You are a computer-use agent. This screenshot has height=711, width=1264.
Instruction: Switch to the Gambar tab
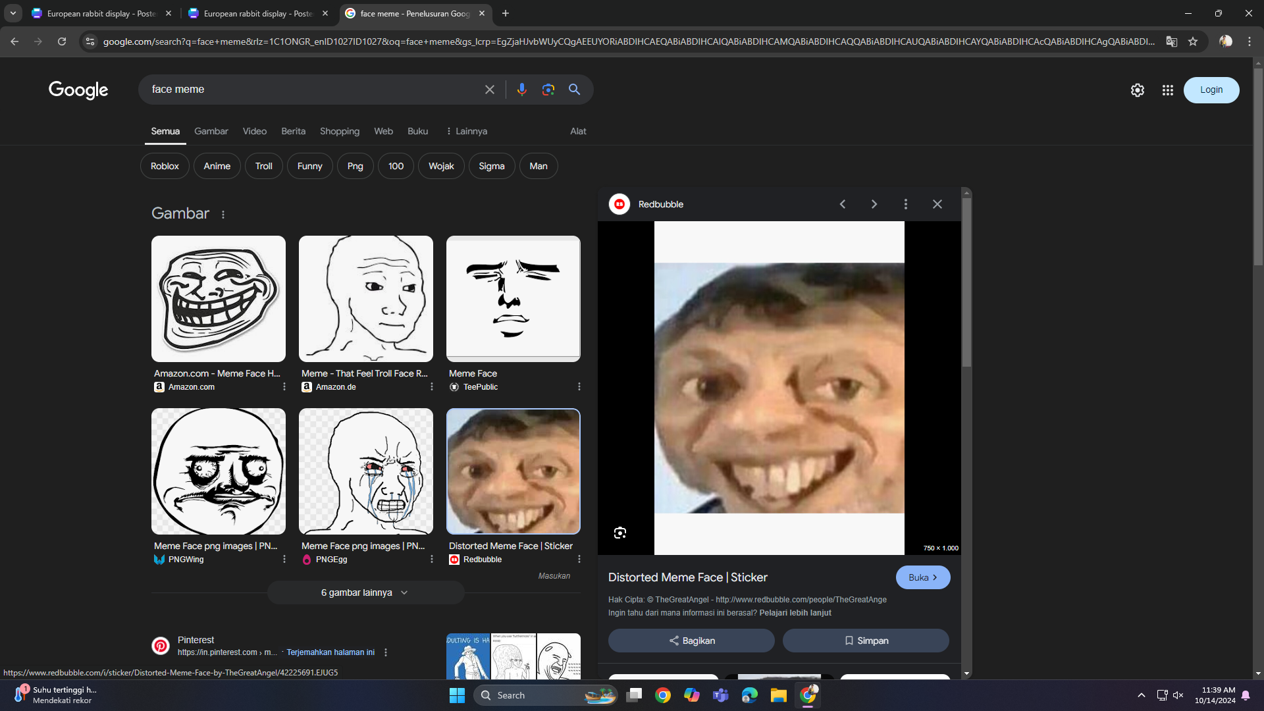211,131
